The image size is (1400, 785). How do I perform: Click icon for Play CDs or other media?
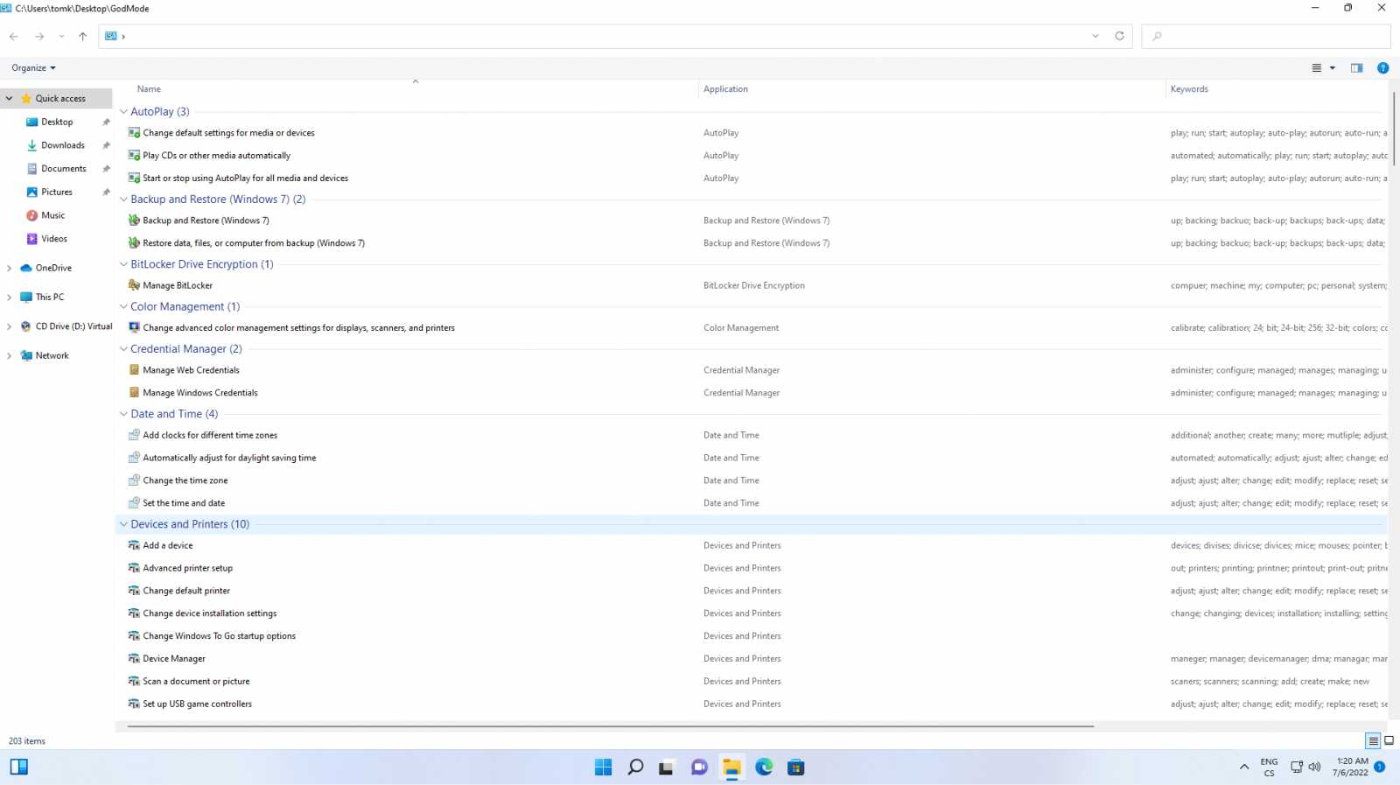[134, 156]
